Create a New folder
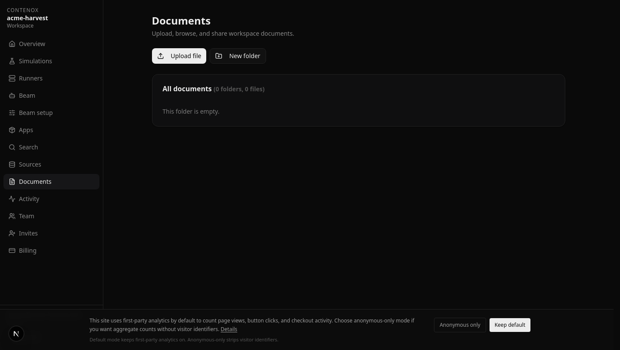Viewport: 620px width, 350px height. click(x=238, y=56)
